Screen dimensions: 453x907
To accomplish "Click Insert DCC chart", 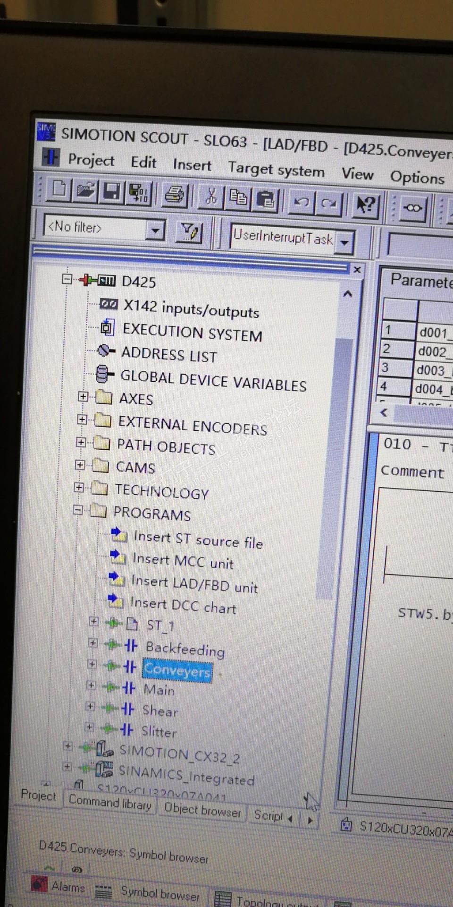I will 183,605.
